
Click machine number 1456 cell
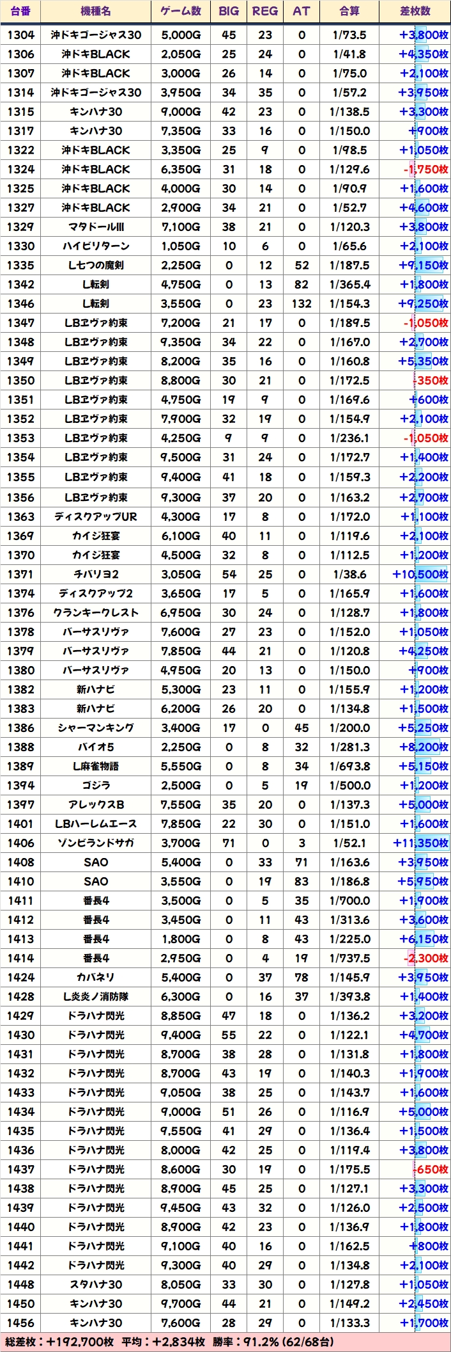point(21,1323)
